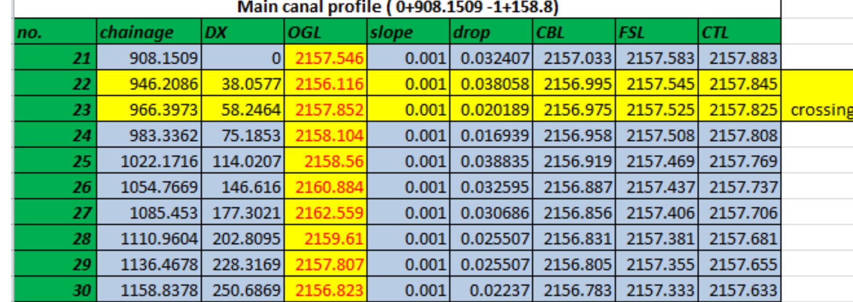The width and height of the screenshot is (853, 302).
Task: Select the 'FSL' header cell
Action: (657, 32)
